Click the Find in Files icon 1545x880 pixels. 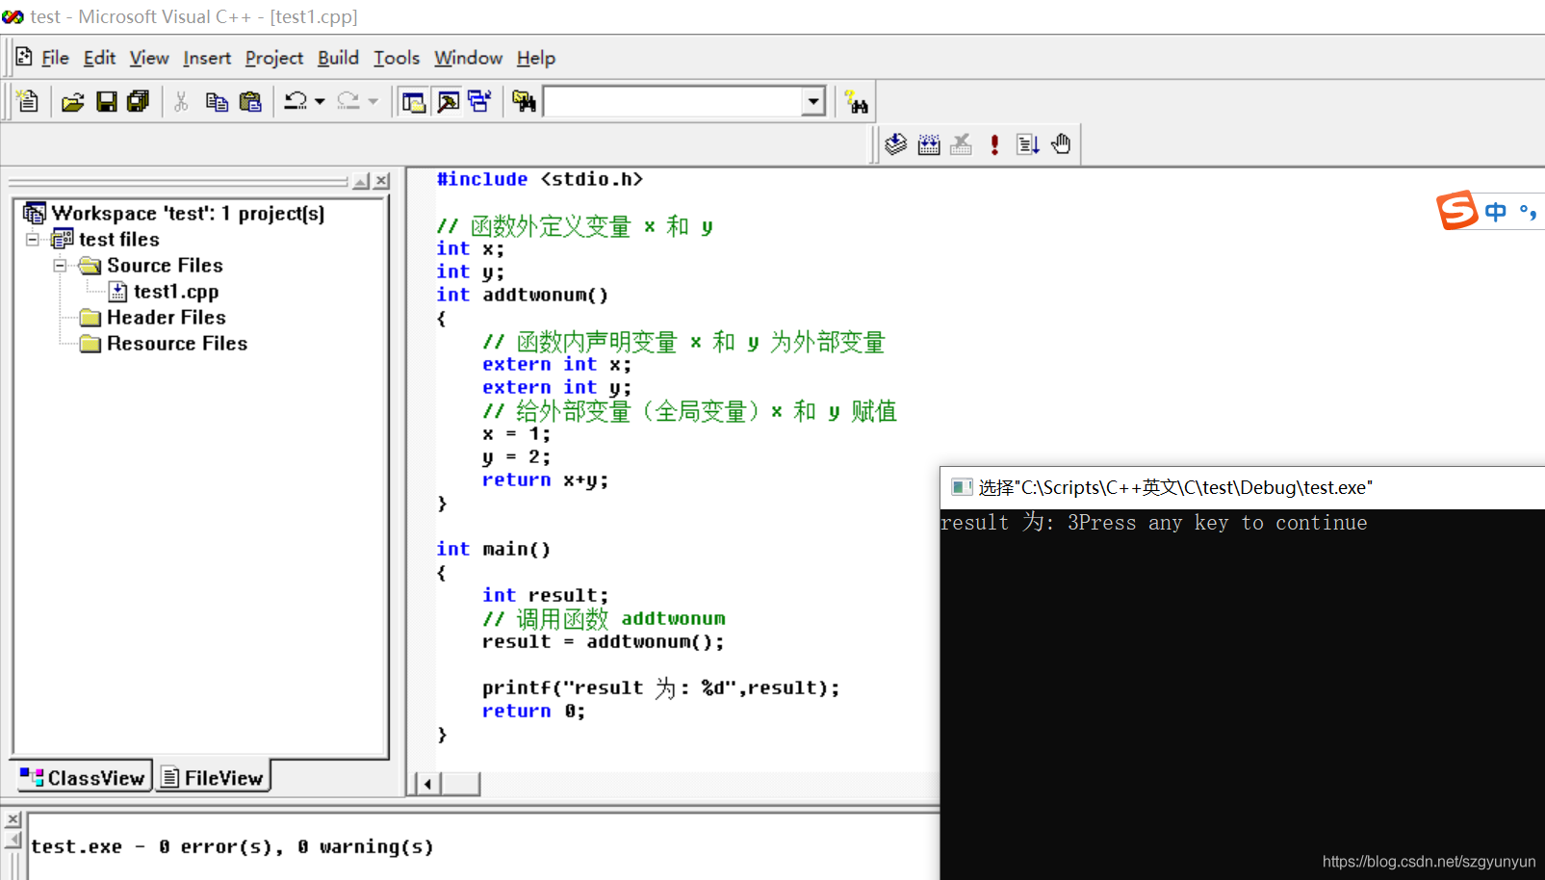pyautogui.click(x=525, y=101)
